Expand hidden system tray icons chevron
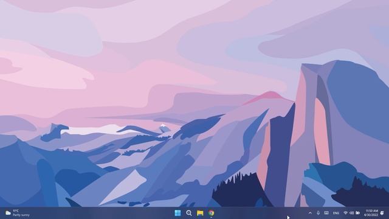The image size is (389, 219). [310, 213]
